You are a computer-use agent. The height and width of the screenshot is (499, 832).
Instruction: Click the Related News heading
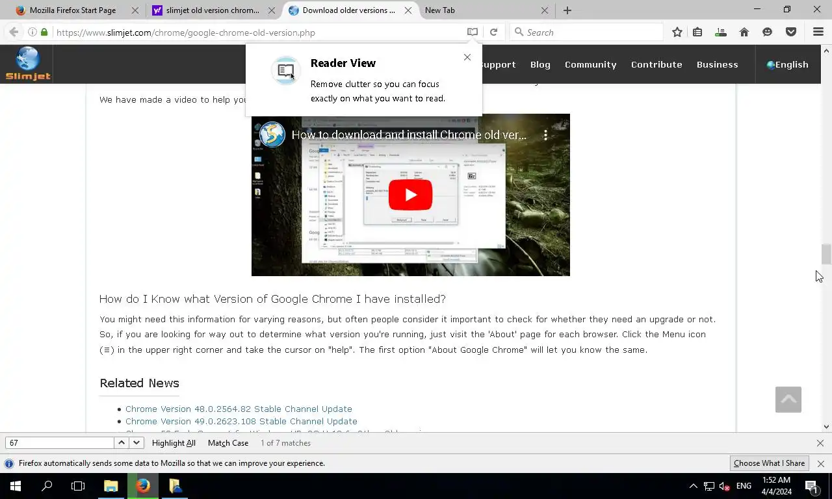coord(139,383)
